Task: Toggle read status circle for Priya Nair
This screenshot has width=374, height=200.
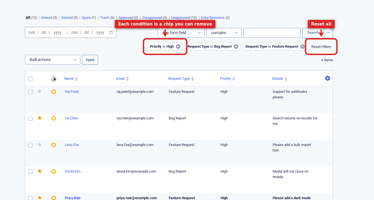Action: tap(54, 198)
